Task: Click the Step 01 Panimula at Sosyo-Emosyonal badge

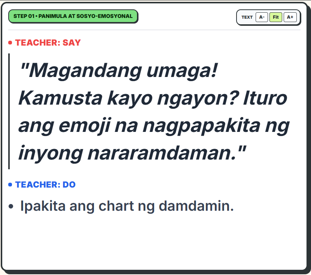Action: pos(73,16)
